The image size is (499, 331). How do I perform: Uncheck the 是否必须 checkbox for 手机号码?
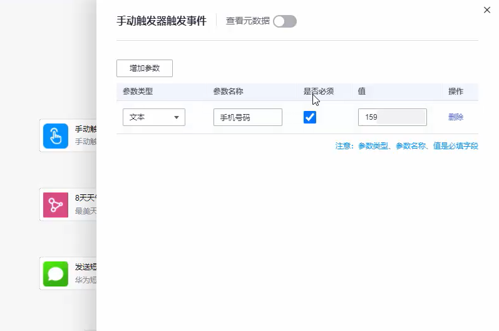click(310, 117)
